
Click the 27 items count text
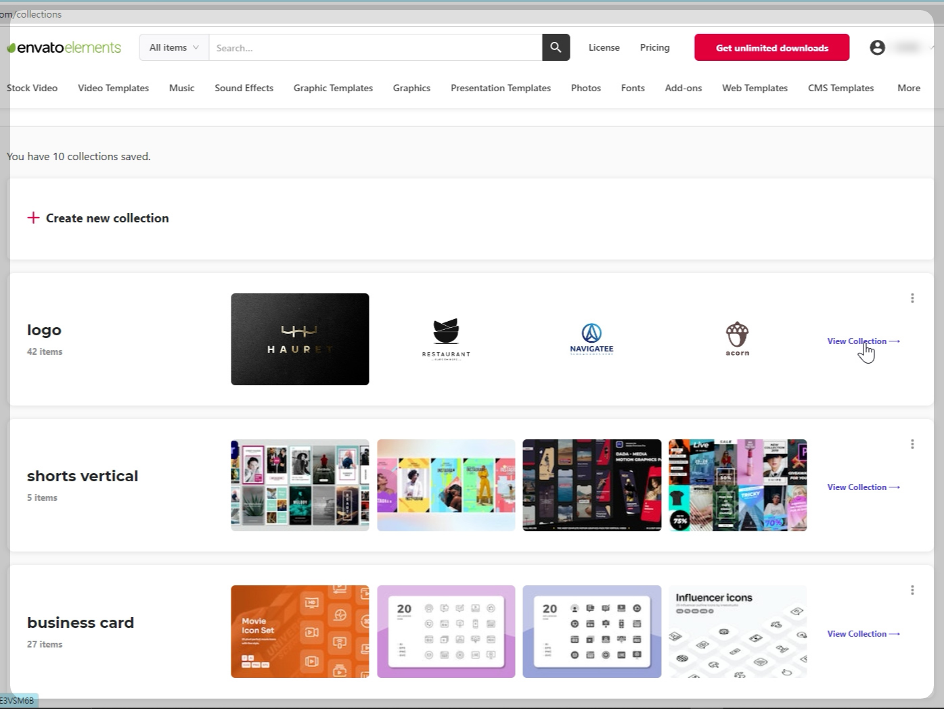pos(45,644)
